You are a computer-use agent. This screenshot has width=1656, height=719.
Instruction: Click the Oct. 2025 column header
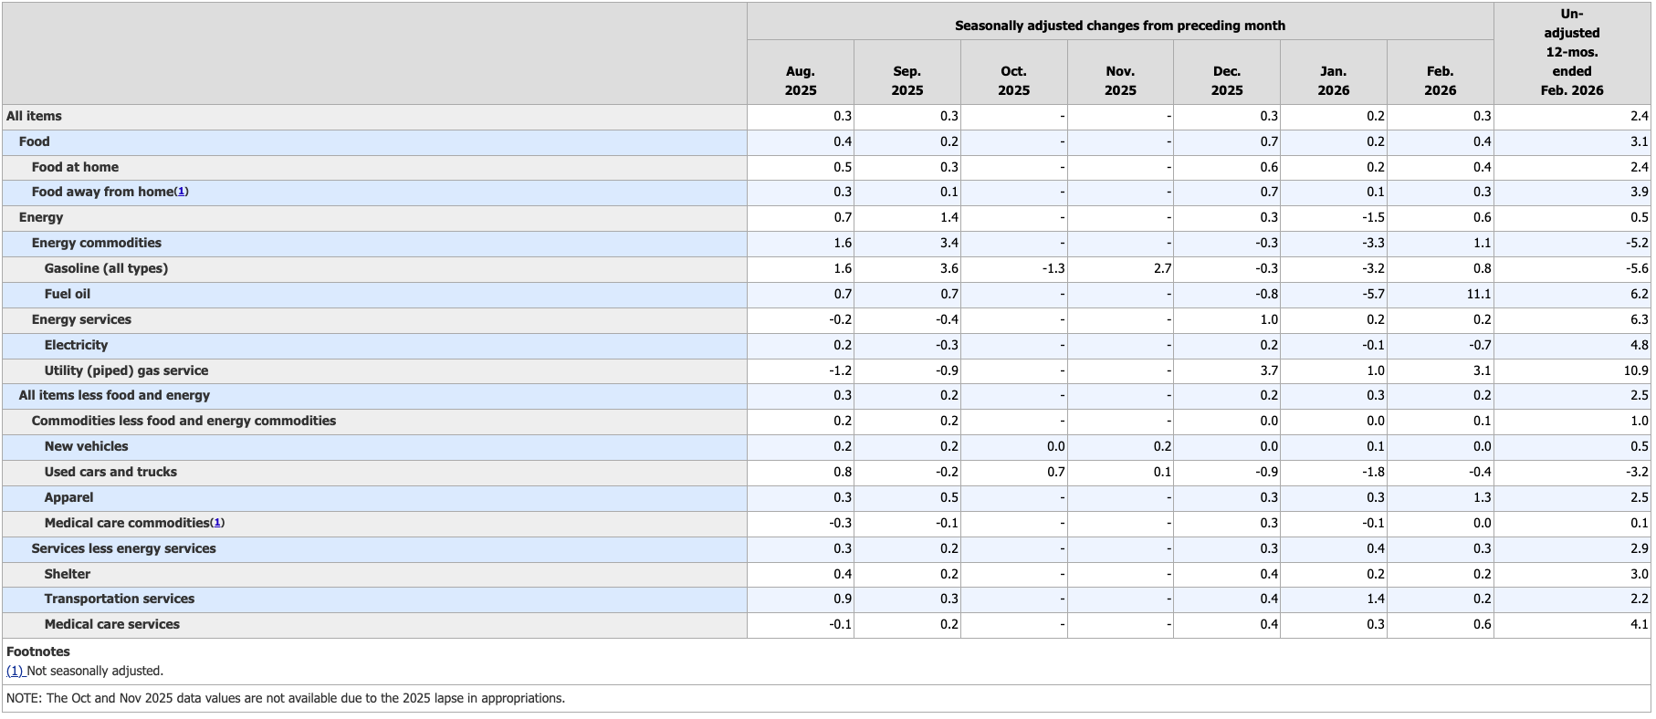[x=1013, y=80]
